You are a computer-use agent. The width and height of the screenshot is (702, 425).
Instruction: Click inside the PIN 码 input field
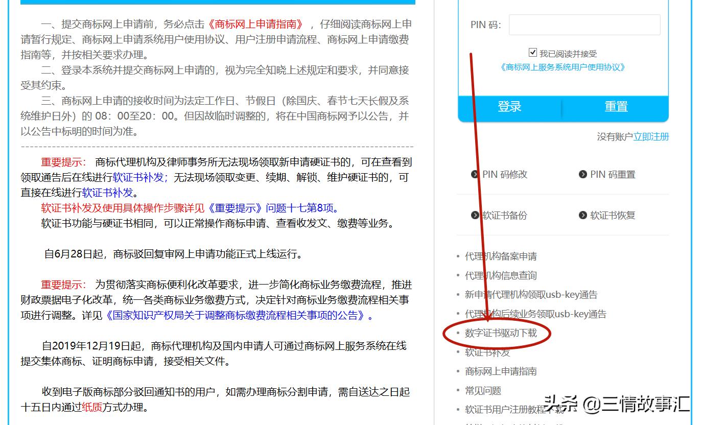click(x=584, y=25)
